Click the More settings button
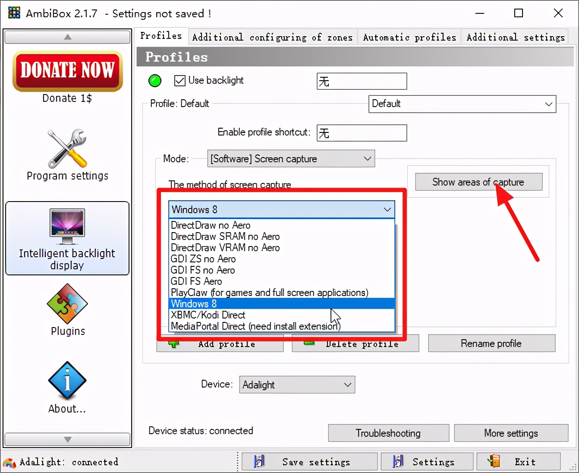The width and height of the screenshot is (579, 473). [511, 433]
